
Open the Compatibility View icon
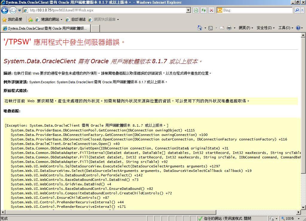195,10
